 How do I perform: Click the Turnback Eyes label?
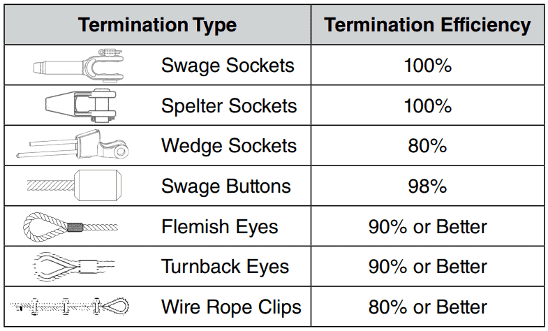pos(225,267)
